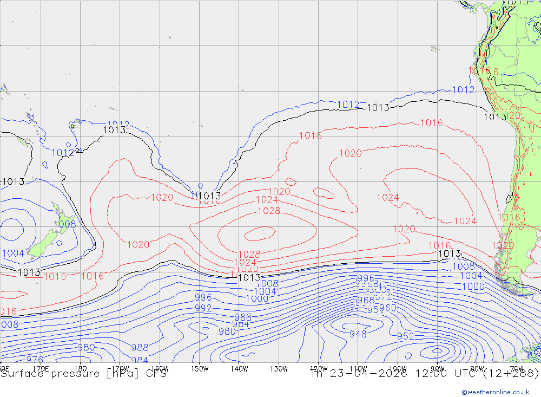This screenshot has height=397, width=541.
Task: Click the 170E longitude label
Action: pyautogui.click(x=41, y=369)
